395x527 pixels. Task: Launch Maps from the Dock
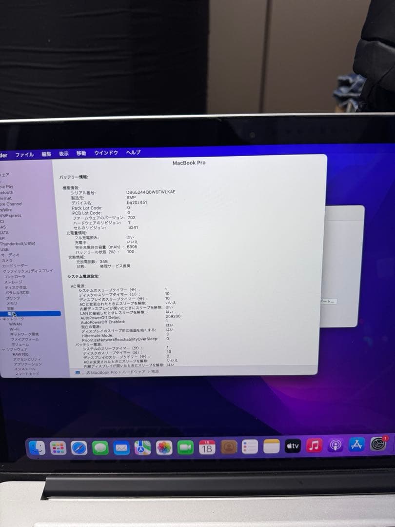pyautogui.click(x=141, y=446)
